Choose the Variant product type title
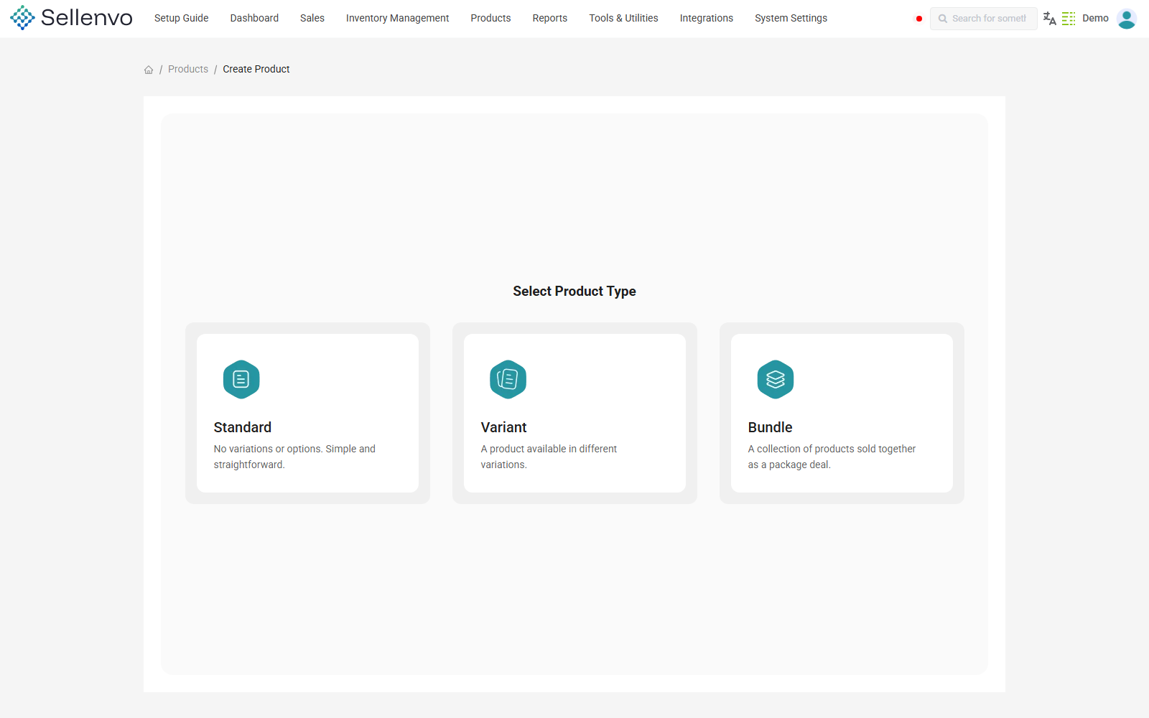Screen dimensions: 1149x718 pos(503,427)
